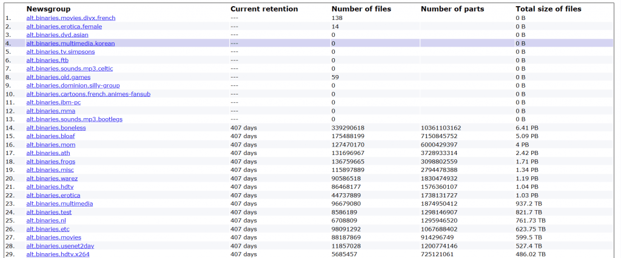The width and height of the screenshot is (621, 258).
Task: Open alt.binaries.dominion.silly-group link
Action: [x=73, y=85]
